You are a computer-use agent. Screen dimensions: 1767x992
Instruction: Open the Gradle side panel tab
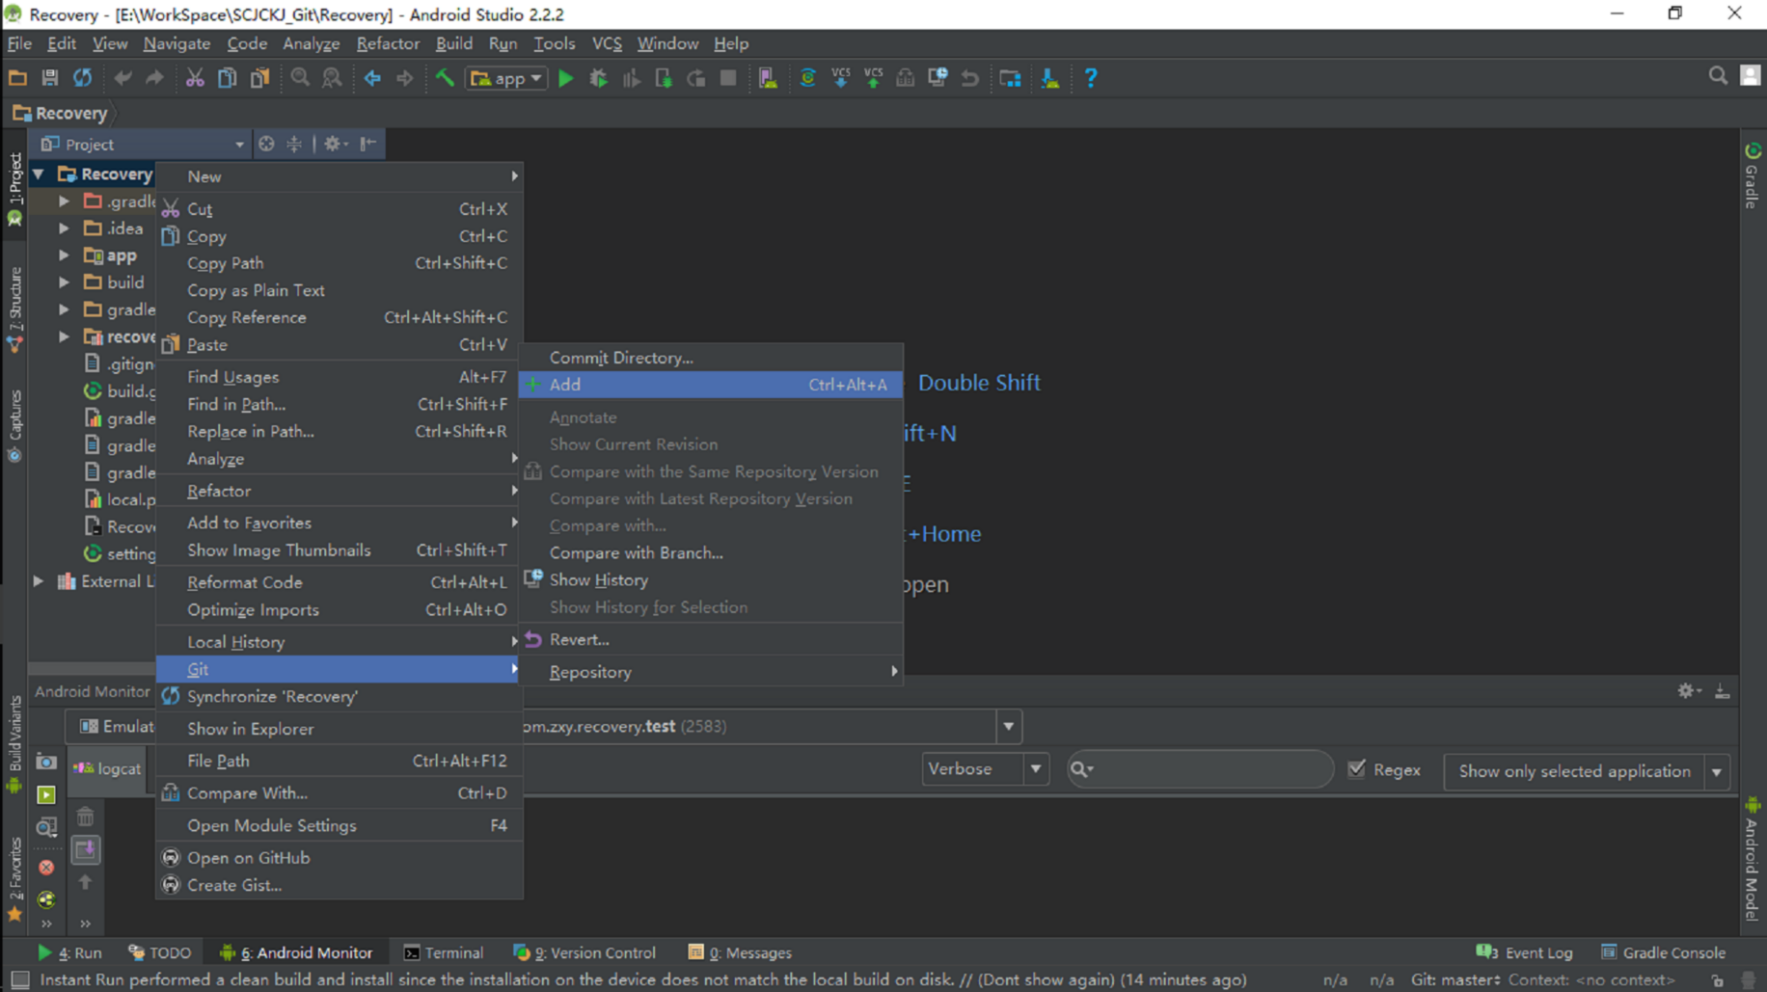click(1753, 175)
